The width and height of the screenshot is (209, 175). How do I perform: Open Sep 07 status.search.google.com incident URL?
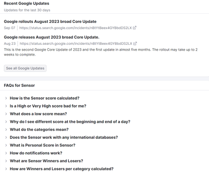click(75, 28)
